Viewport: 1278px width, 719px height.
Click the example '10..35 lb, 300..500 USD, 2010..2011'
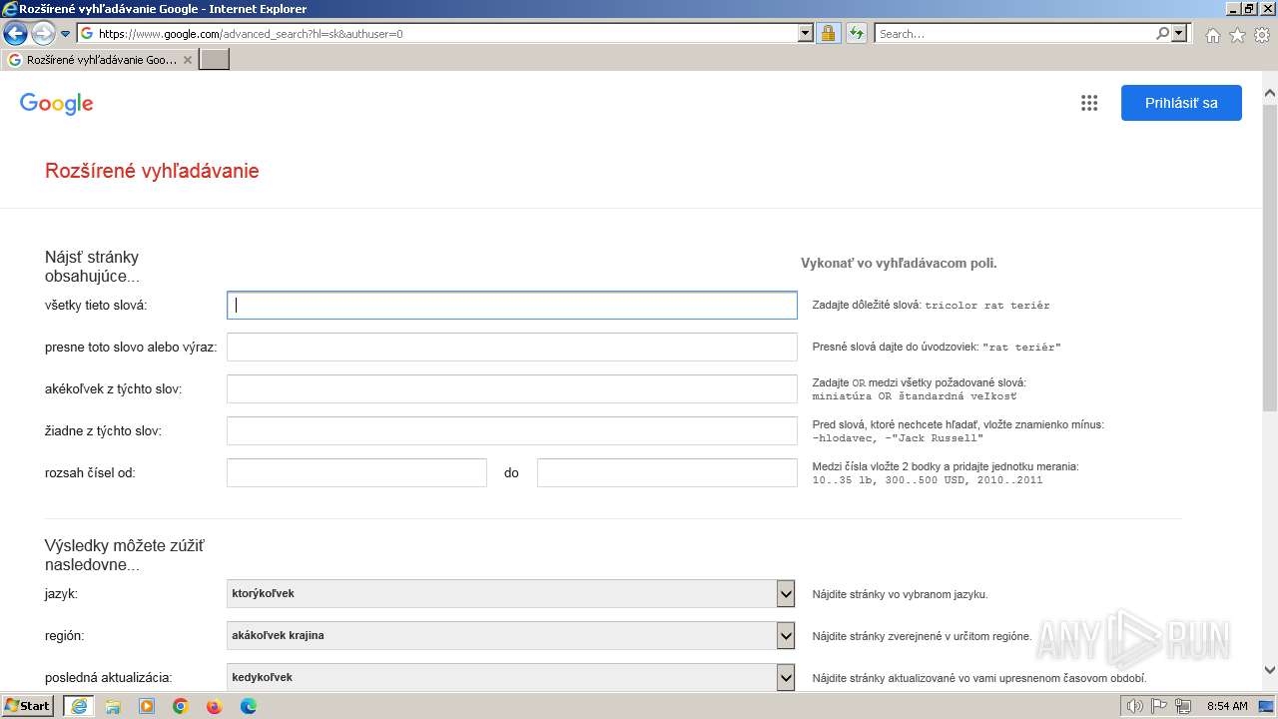928,480
